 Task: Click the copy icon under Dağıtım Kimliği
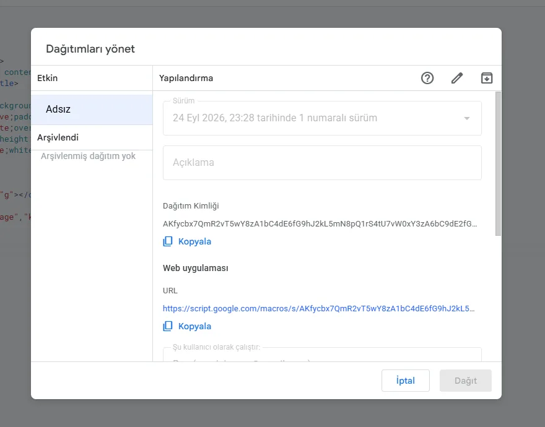pyautogui.click(x=168, y=241)
